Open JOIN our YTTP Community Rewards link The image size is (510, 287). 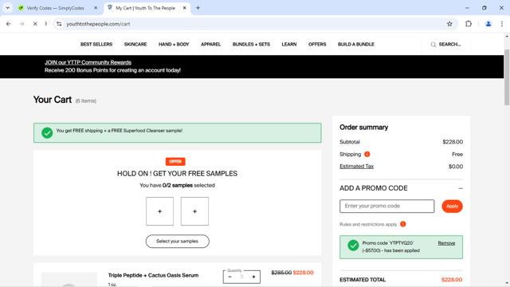click(88, 62)
